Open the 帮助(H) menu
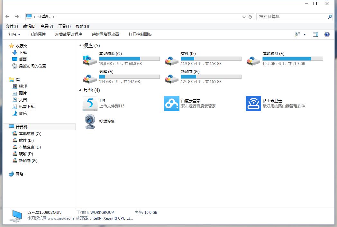The height and width of the screenshot is (227, 337). pos(82,26)
